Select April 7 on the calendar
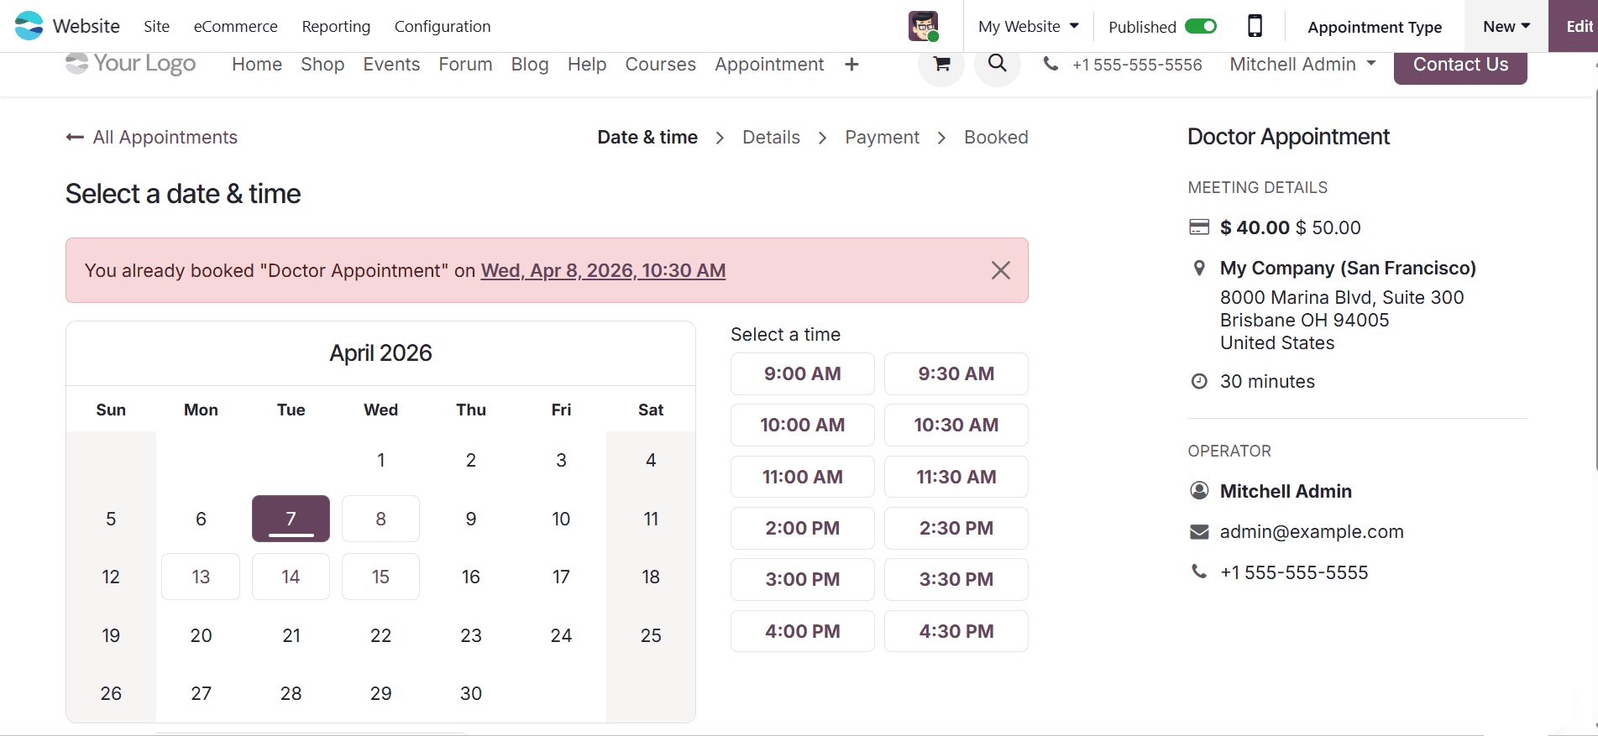 (x=291, y=519)
